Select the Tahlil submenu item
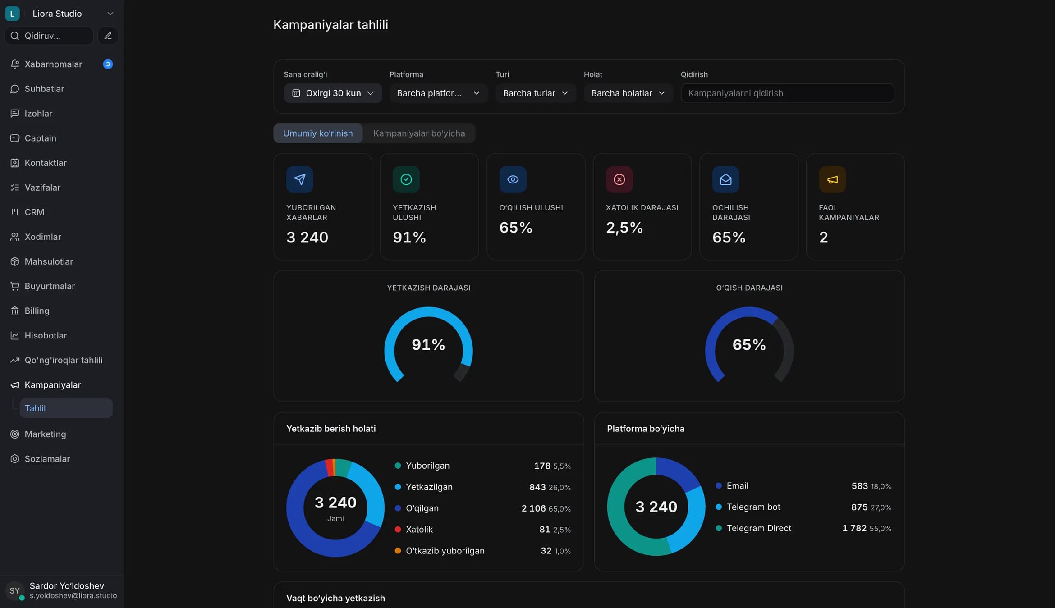The image size is (1055, 608). [x=66, y=408]
